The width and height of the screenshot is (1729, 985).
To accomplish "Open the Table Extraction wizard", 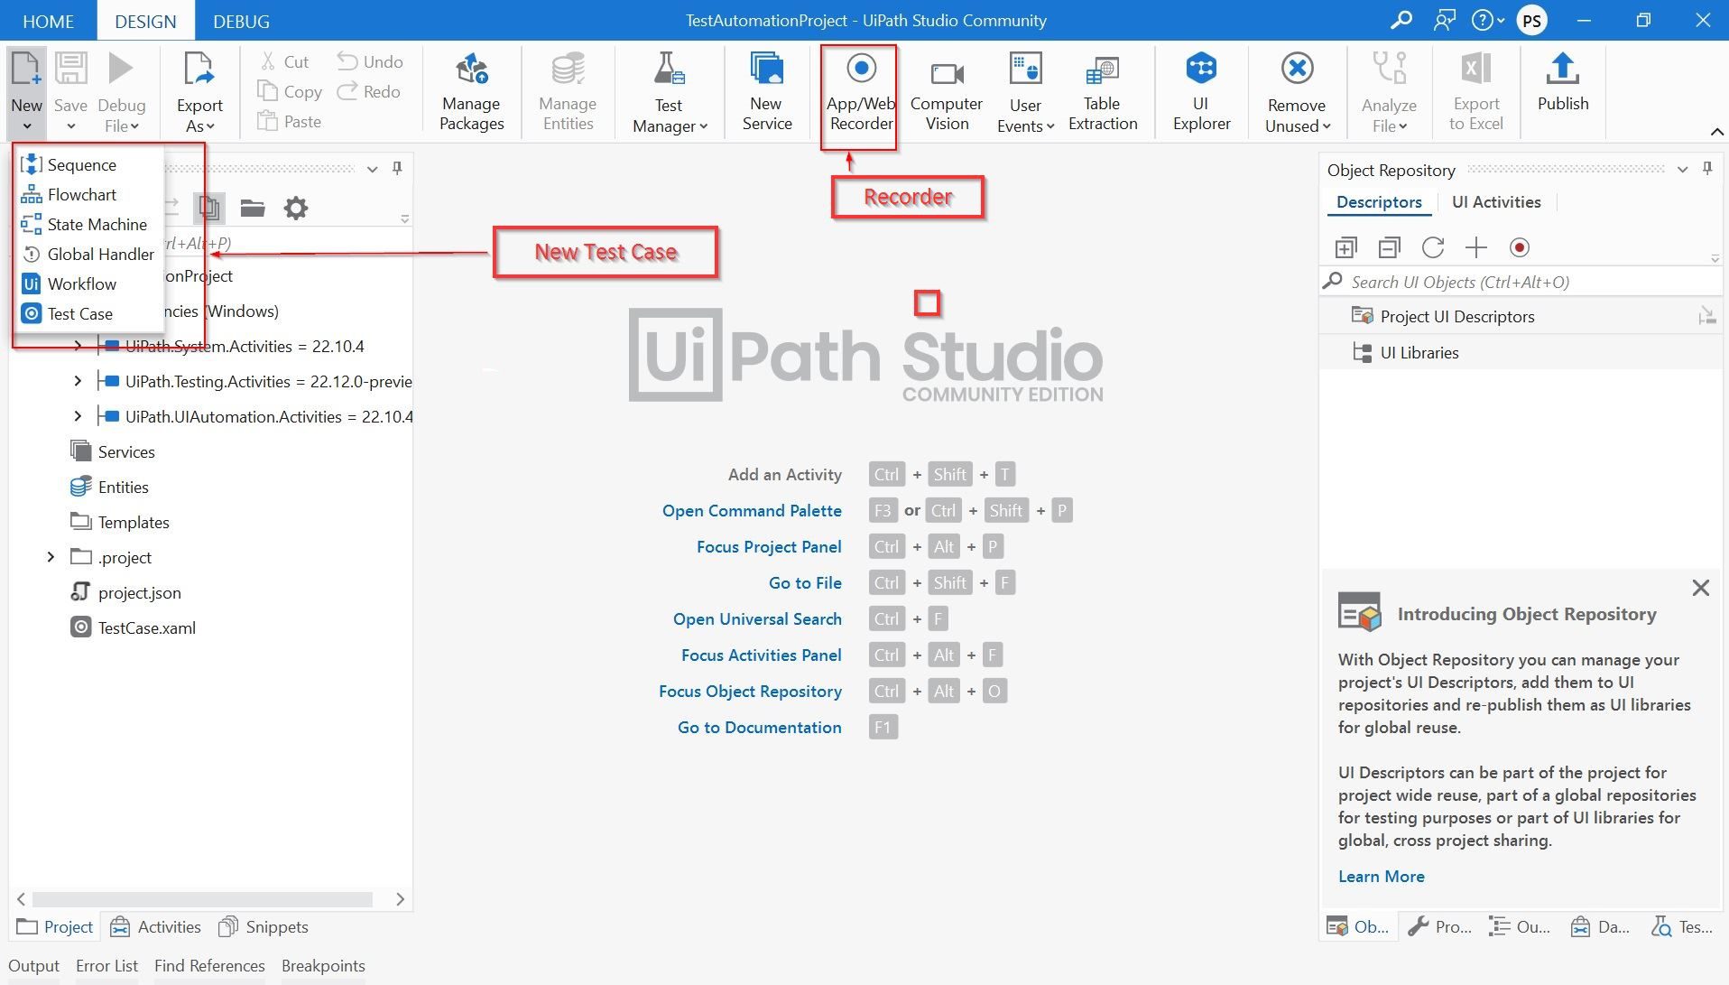I will click(x=1103, y=90).
